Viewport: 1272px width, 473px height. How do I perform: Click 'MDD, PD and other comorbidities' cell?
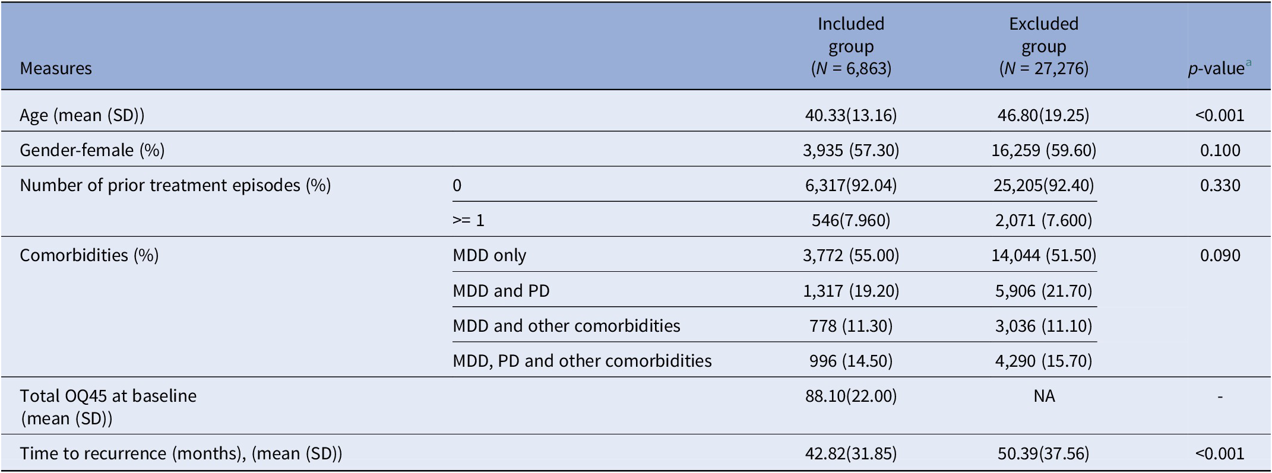click(582, 361)
